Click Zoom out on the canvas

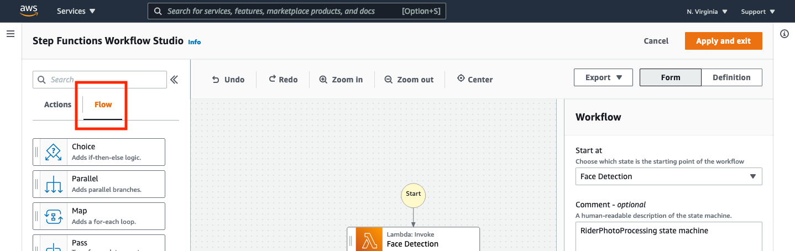pos(409,80)
